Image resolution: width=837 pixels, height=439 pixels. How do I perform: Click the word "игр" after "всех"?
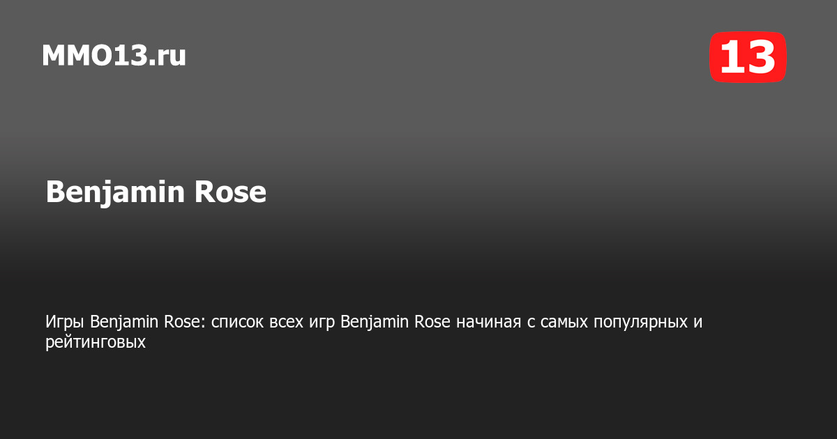coord(324,323)
